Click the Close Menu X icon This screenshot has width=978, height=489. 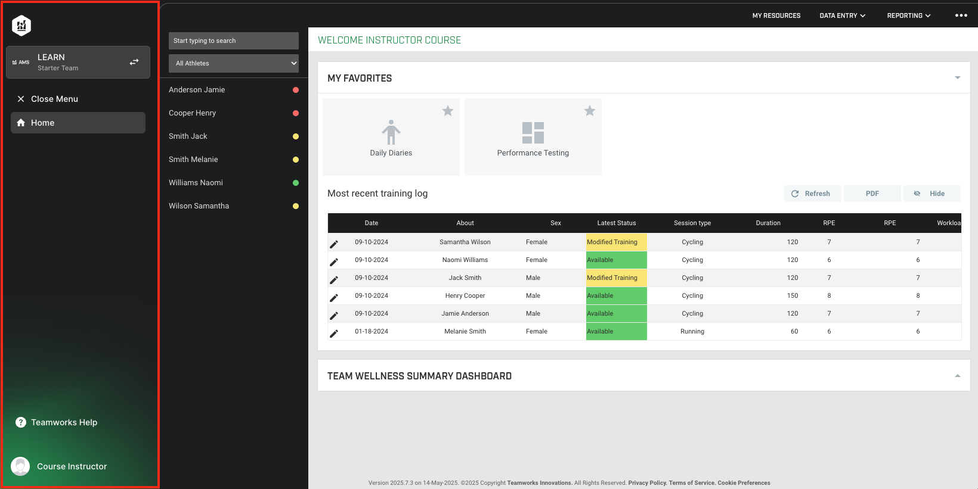[21, 99]
